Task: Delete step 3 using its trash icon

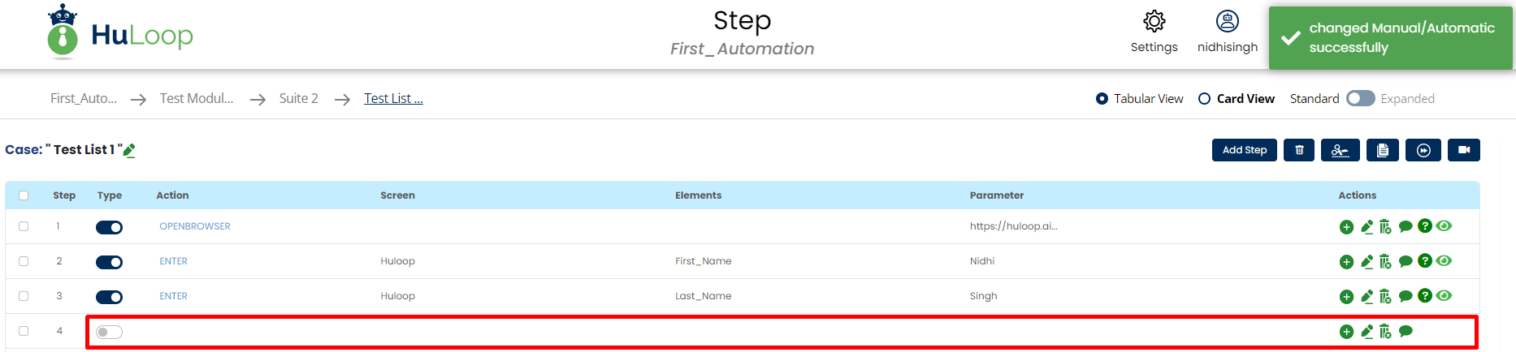Action: point(1385,297)
